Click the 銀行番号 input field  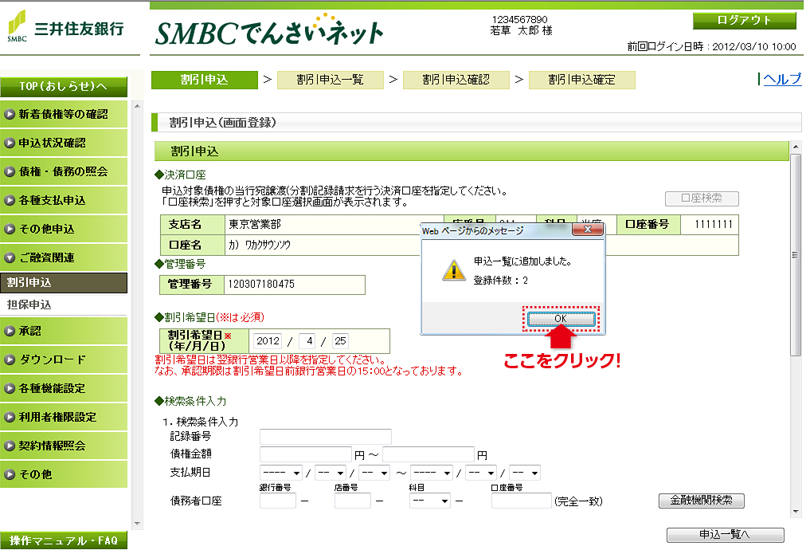click(278, 501)
